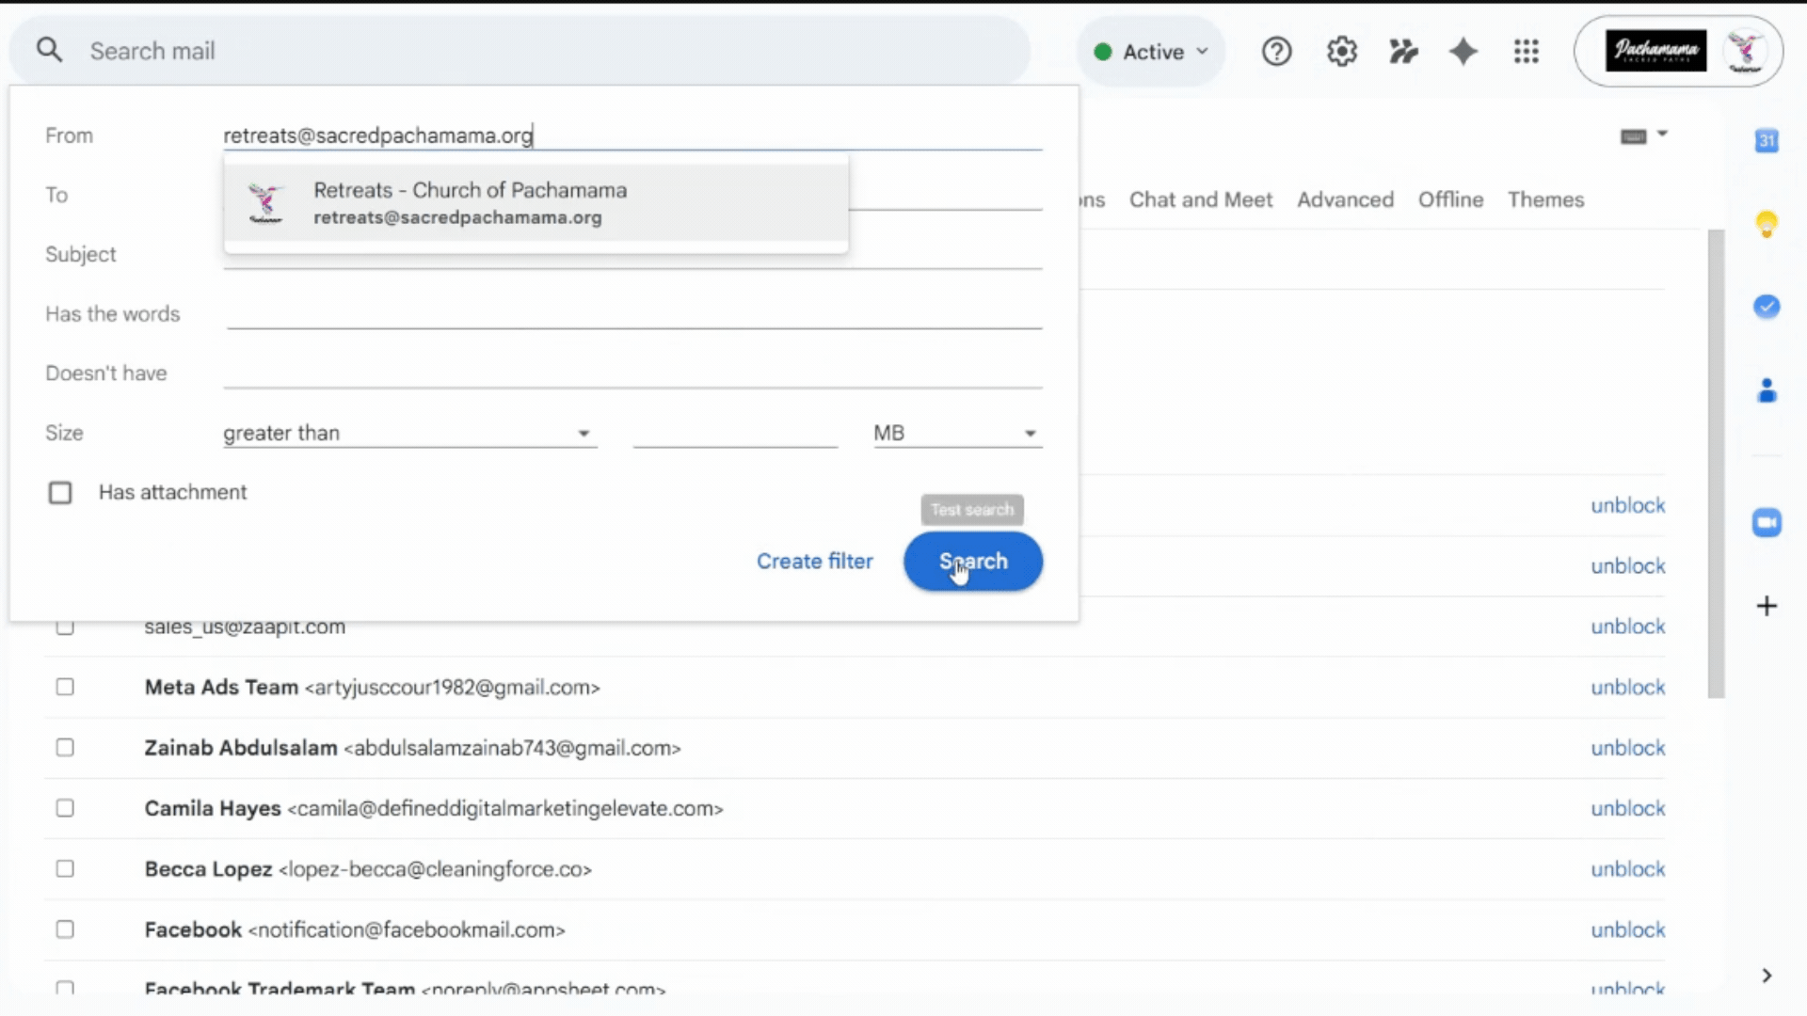
Task: Check the Has attachment checkbox
Action: click(x=60, y=493)
